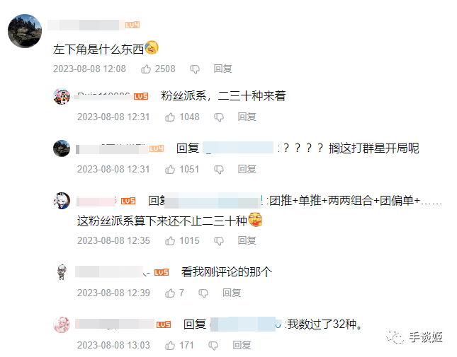Dislike the reply posted at 12:39
The image size is (457, 357).
pos(203,293)
